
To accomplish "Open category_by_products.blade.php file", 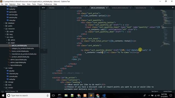I will [23, 48].
